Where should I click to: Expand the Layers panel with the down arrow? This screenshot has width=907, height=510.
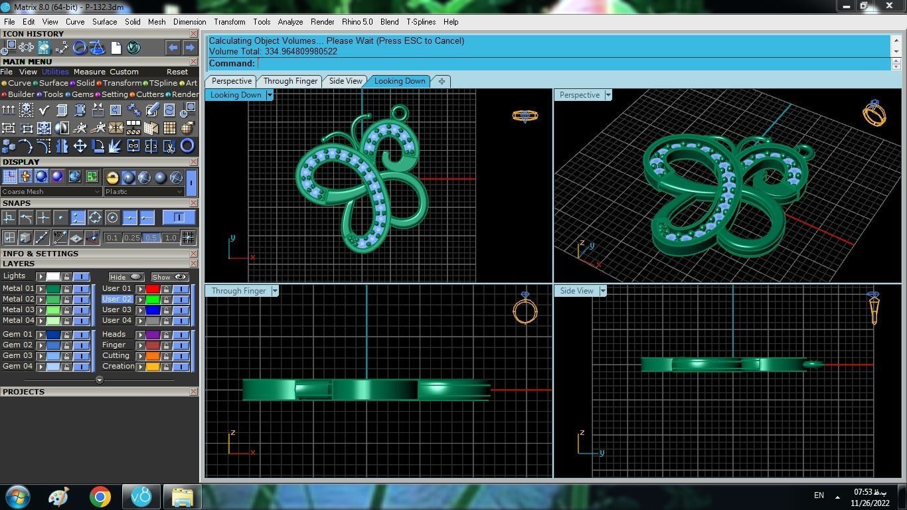100,380
